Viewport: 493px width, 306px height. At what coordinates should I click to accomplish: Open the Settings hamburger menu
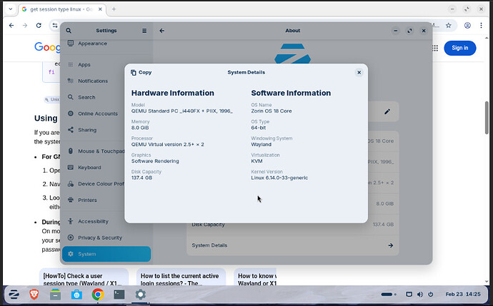(x=144, y=31)
